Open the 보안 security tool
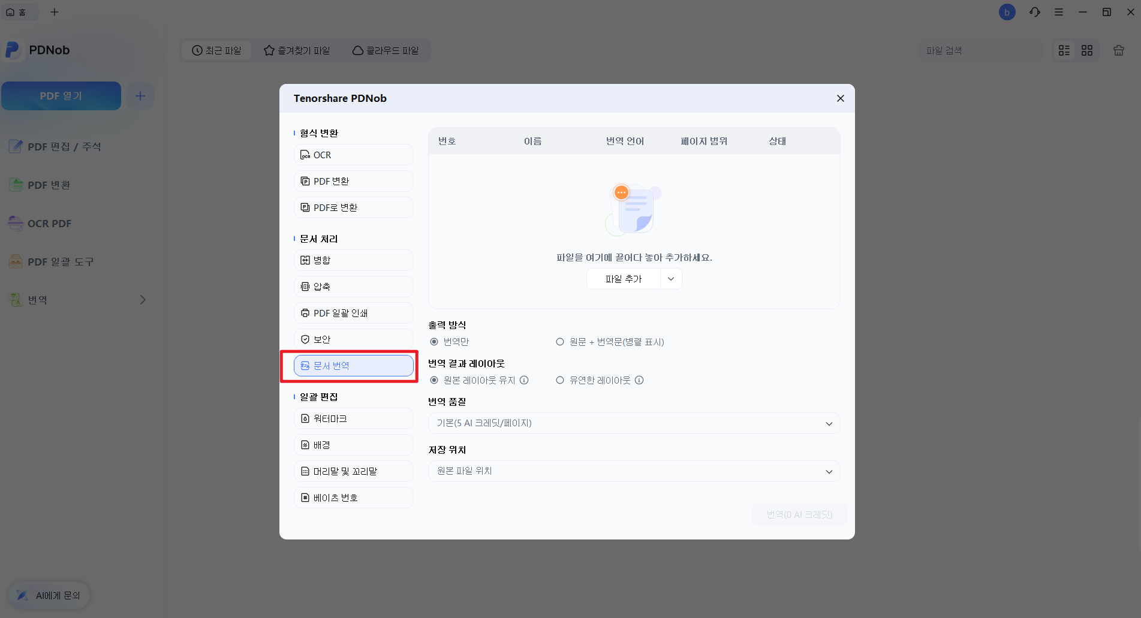Screen dimensions: 1141x618 click(x=353, y=339)
